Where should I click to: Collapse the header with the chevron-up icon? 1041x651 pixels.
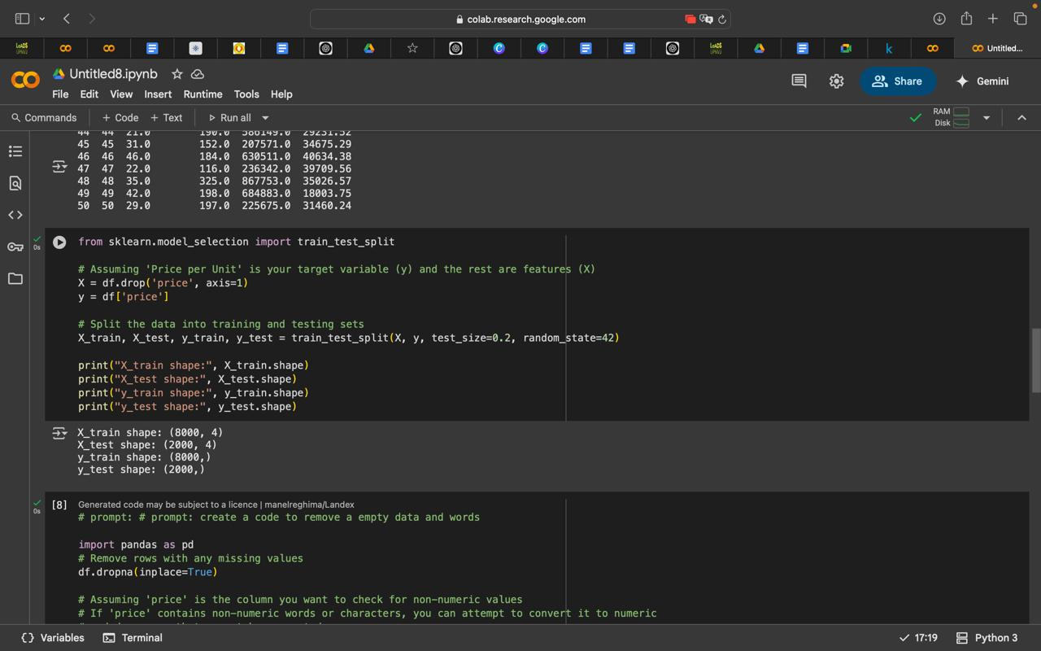(1021, 118)
